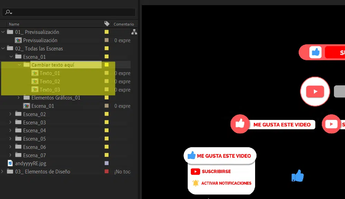Collapse the 02_ Todas las Escenas folder

click(x=3, y=48)
